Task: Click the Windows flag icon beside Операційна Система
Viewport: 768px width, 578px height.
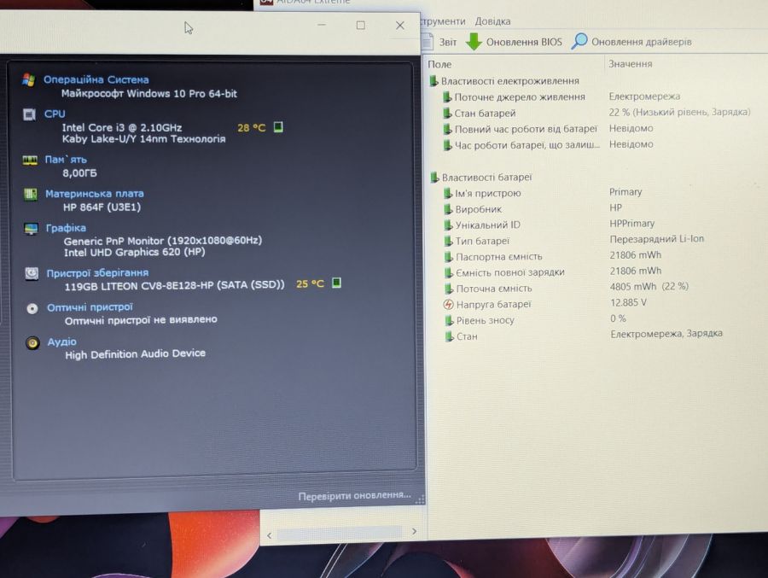Action: [x=28, y=80]
